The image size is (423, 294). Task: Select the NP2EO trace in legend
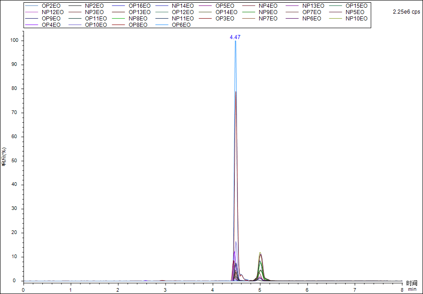[94, 6]
